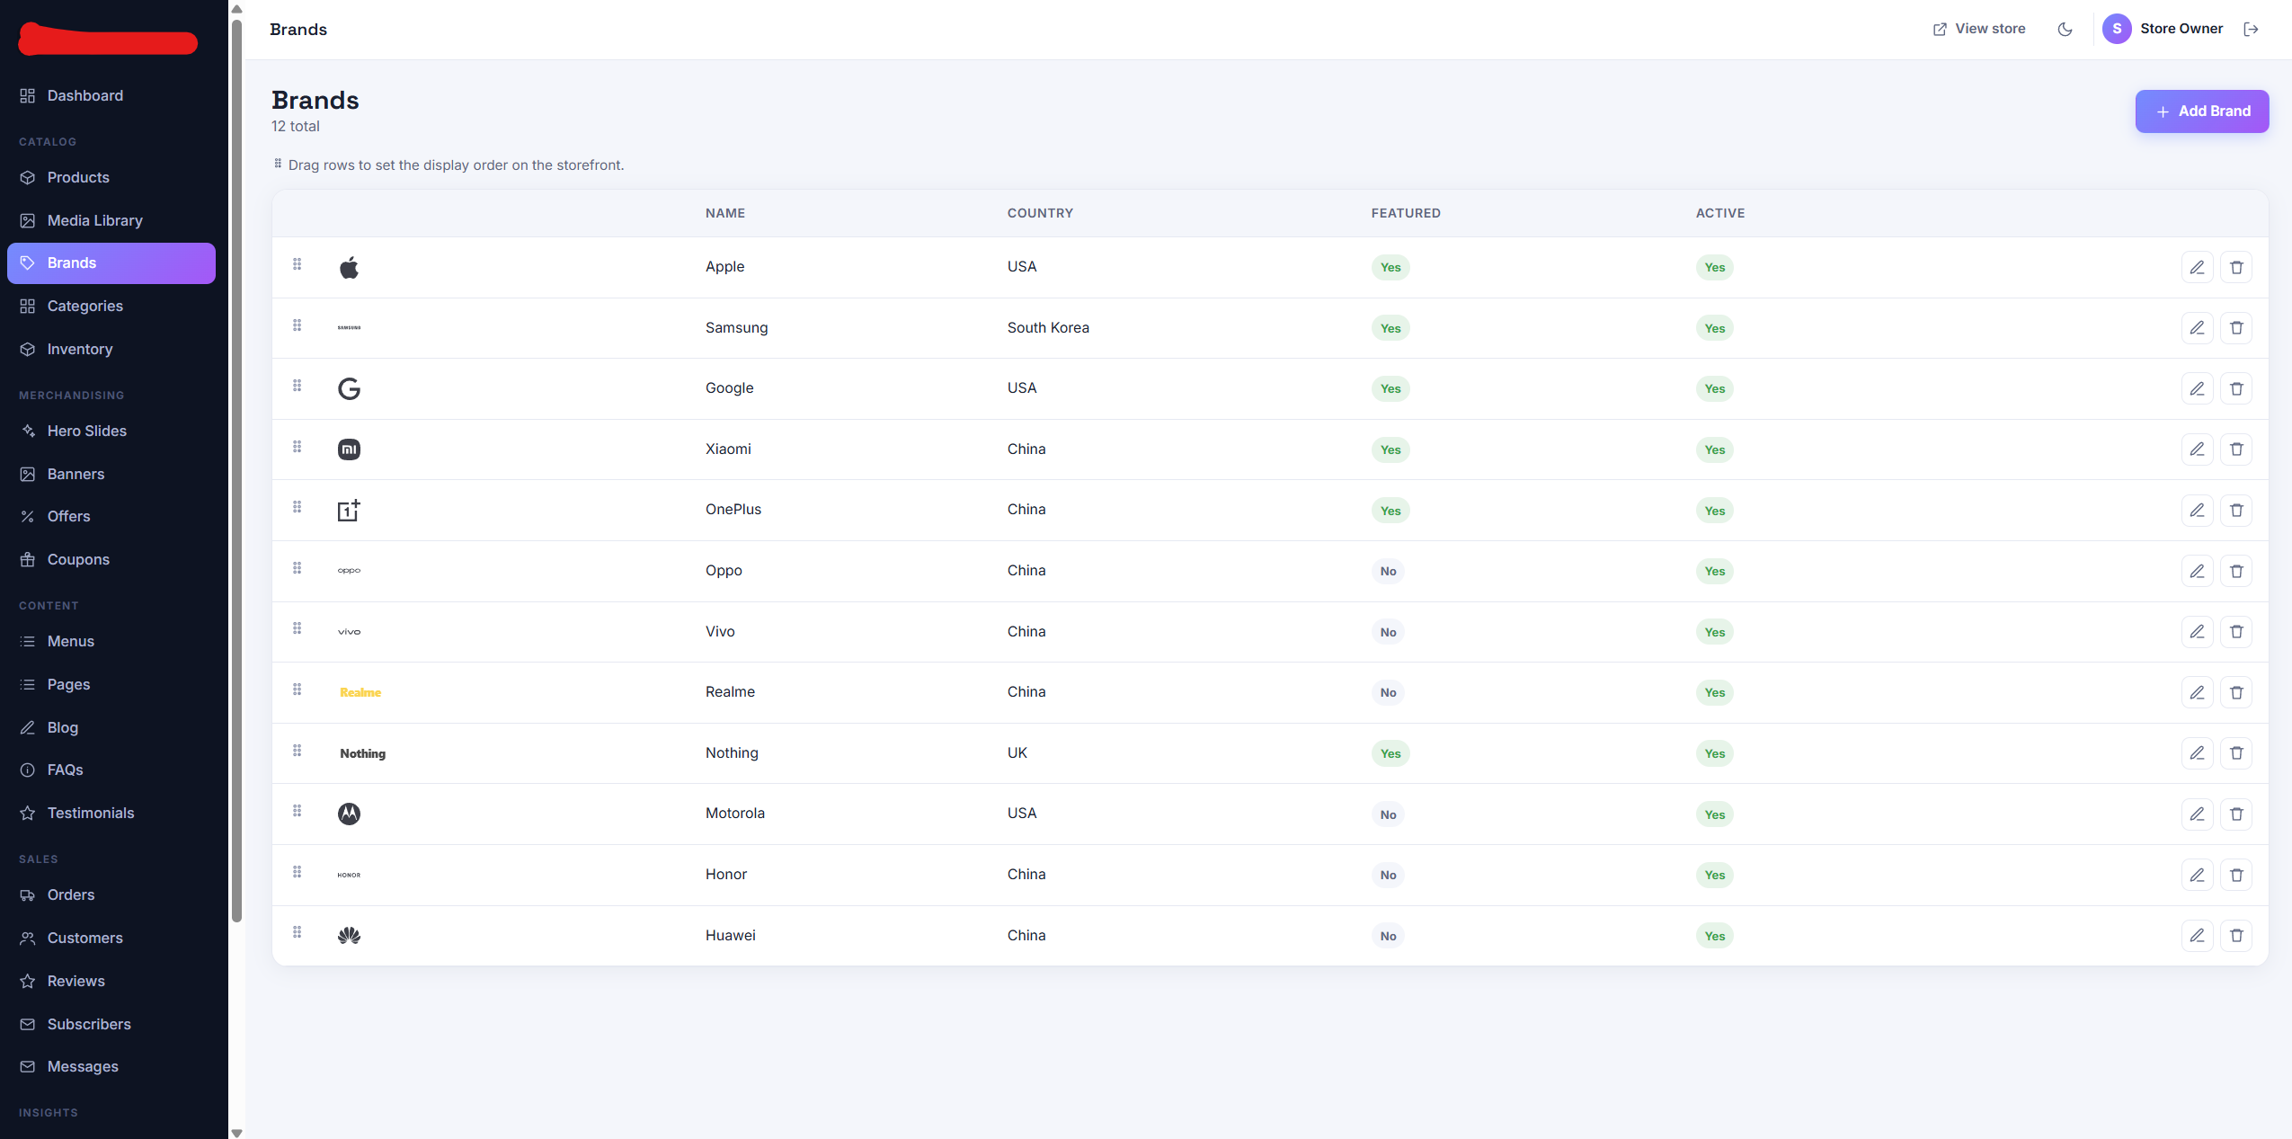Click the Featured No badge for Oppo
The height and width of the screenshot is (1139, 2292).
click(1389, 572)
